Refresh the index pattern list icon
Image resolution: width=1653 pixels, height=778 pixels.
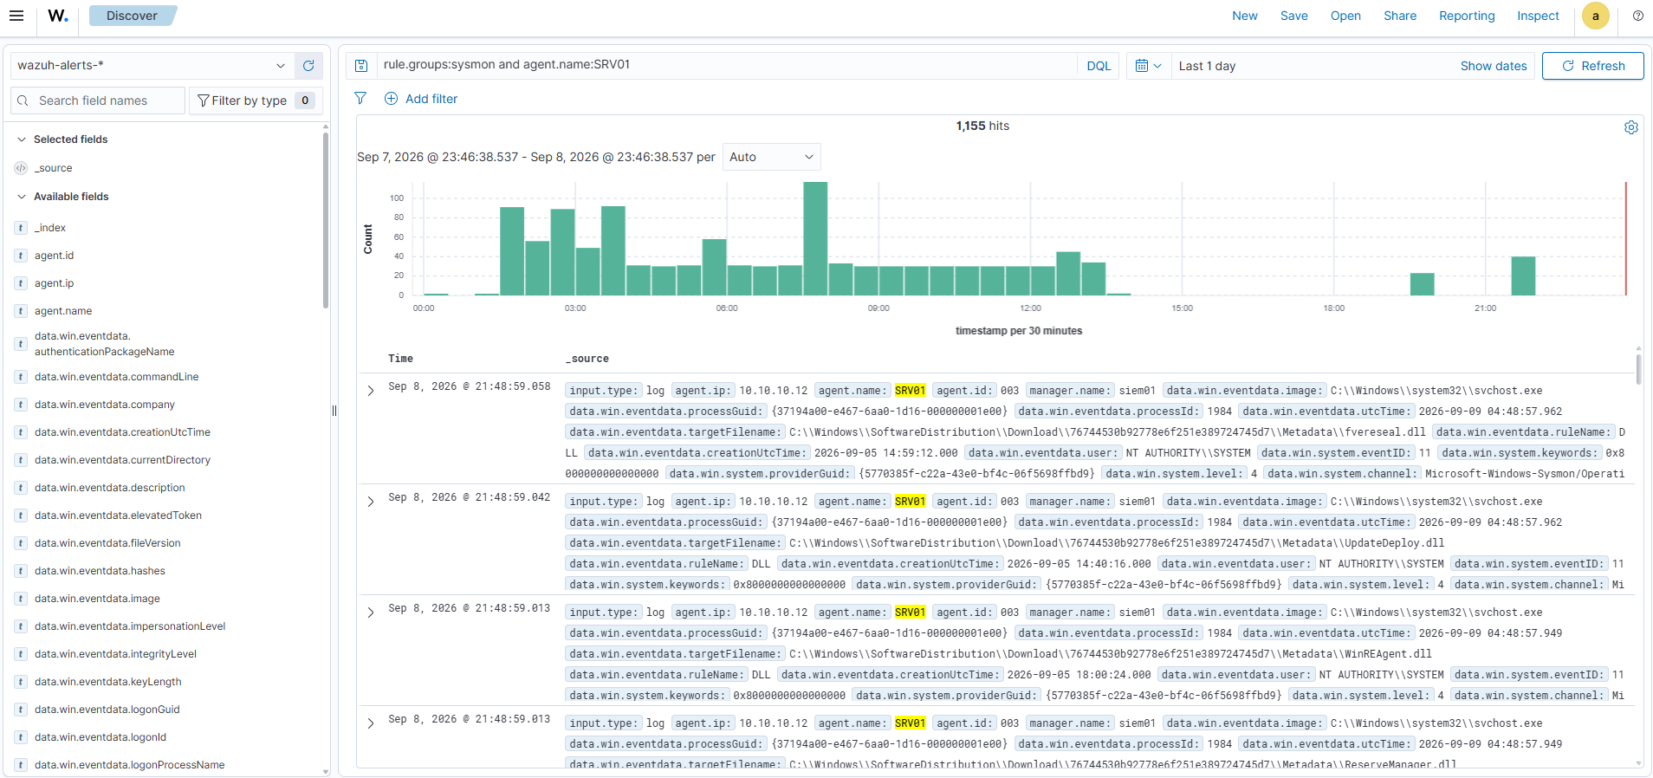308,66
